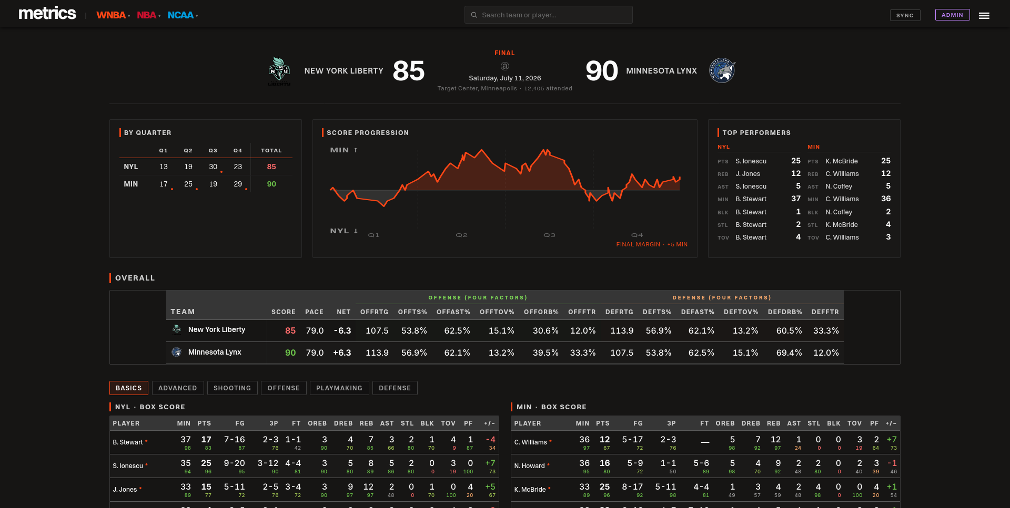The height and width of the screenshot is (508, 1010).
Task: Open Minnesota Lynx team link in header
Action: (x=661, y=71)
